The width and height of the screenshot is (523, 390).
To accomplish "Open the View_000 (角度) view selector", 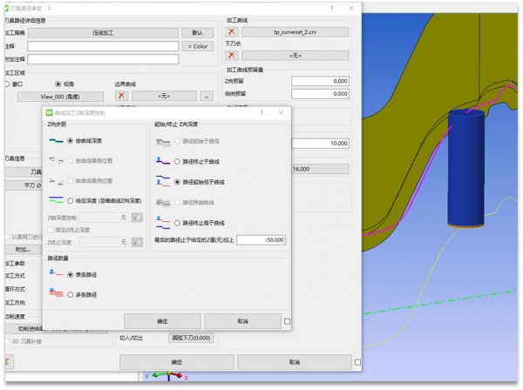I will [x=60, y=96].
